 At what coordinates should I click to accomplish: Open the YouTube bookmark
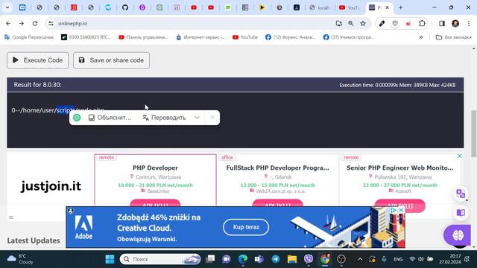(x=245, y=37)
